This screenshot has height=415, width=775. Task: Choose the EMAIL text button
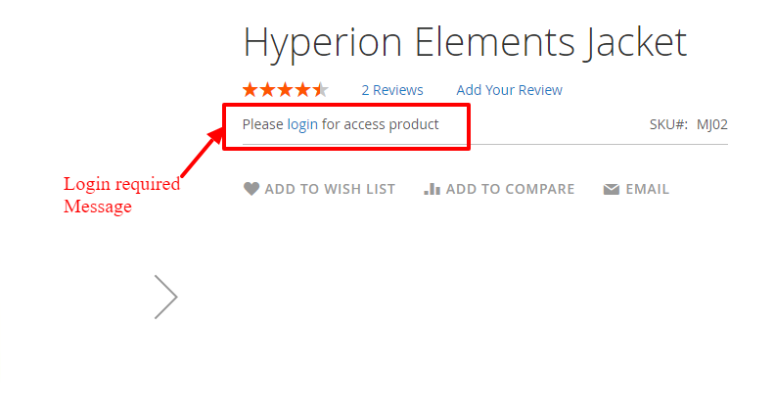(648, 189)
